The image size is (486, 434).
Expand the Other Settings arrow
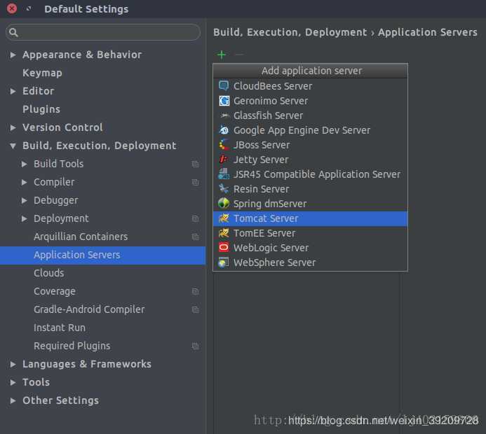(13, 400)
